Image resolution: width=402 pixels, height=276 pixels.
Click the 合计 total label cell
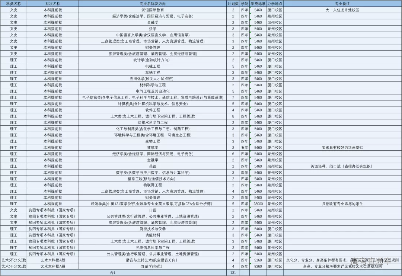[113, 273]
